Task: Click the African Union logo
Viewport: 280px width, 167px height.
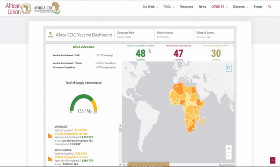Action: 18,8
